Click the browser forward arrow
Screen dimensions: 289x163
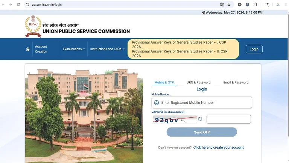click(x=11, y=5)
